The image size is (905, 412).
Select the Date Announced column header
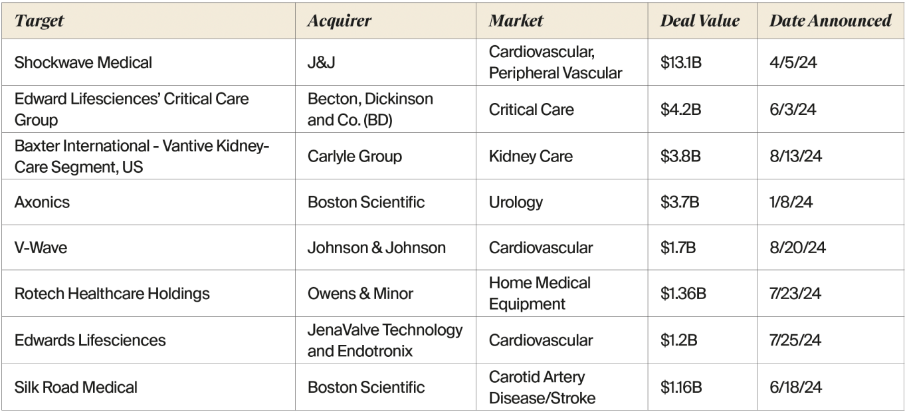click(x=830, y=21)
